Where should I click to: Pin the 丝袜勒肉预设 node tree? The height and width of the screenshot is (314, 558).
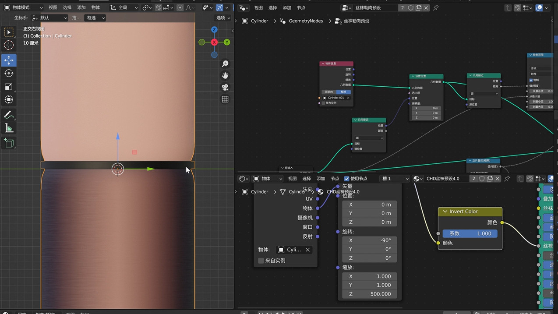(436, 8)
